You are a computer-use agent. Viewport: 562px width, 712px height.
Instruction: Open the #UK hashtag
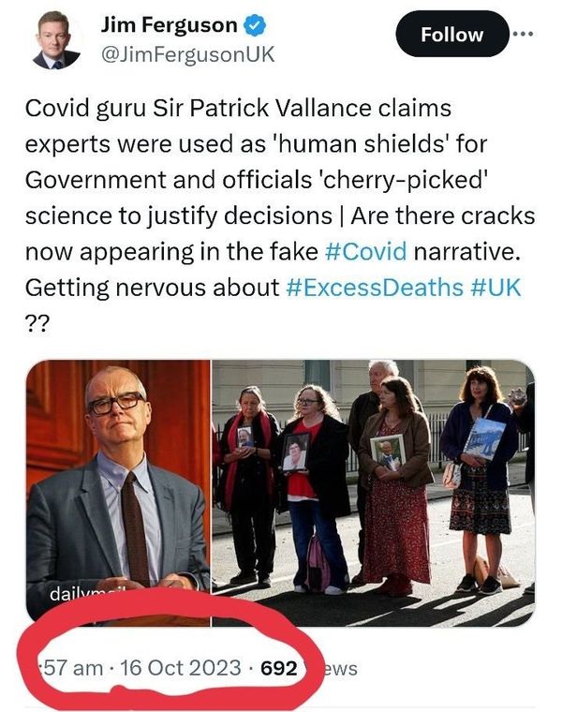[x=496, y=288]
